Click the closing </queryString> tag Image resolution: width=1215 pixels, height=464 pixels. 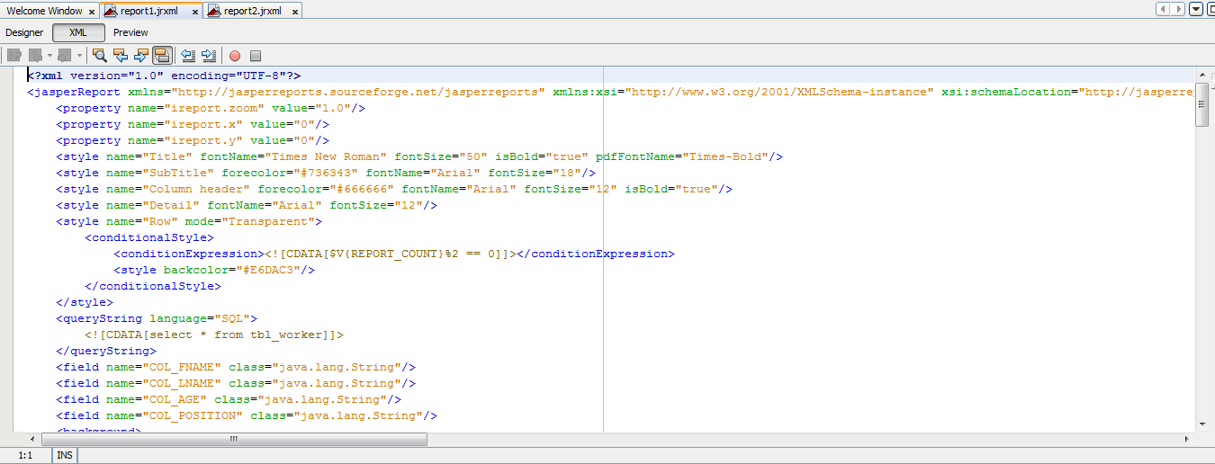pyautogui.click(x=106, y=351)
